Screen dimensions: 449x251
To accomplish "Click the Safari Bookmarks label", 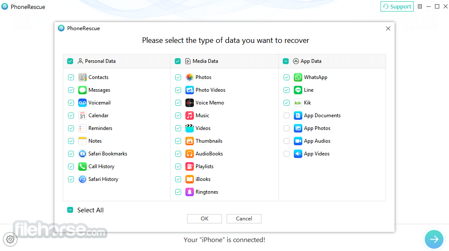I will tap(108, 154).
